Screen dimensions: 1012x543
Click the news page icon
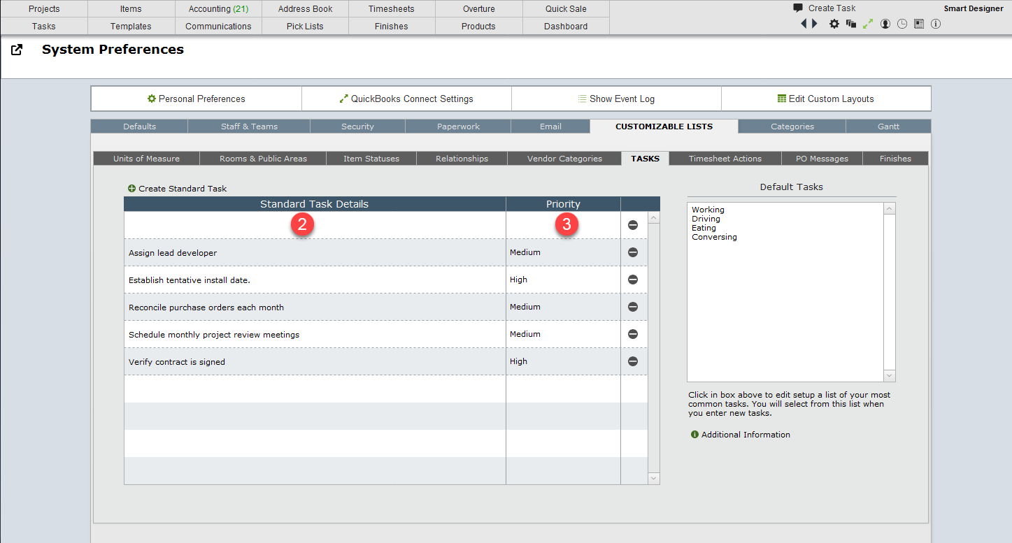[x=919, y=24]
